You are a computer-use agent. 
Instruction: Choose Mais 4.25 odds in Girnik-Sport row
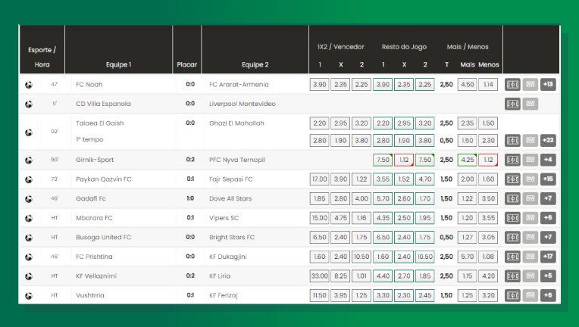tap(467, 160)
